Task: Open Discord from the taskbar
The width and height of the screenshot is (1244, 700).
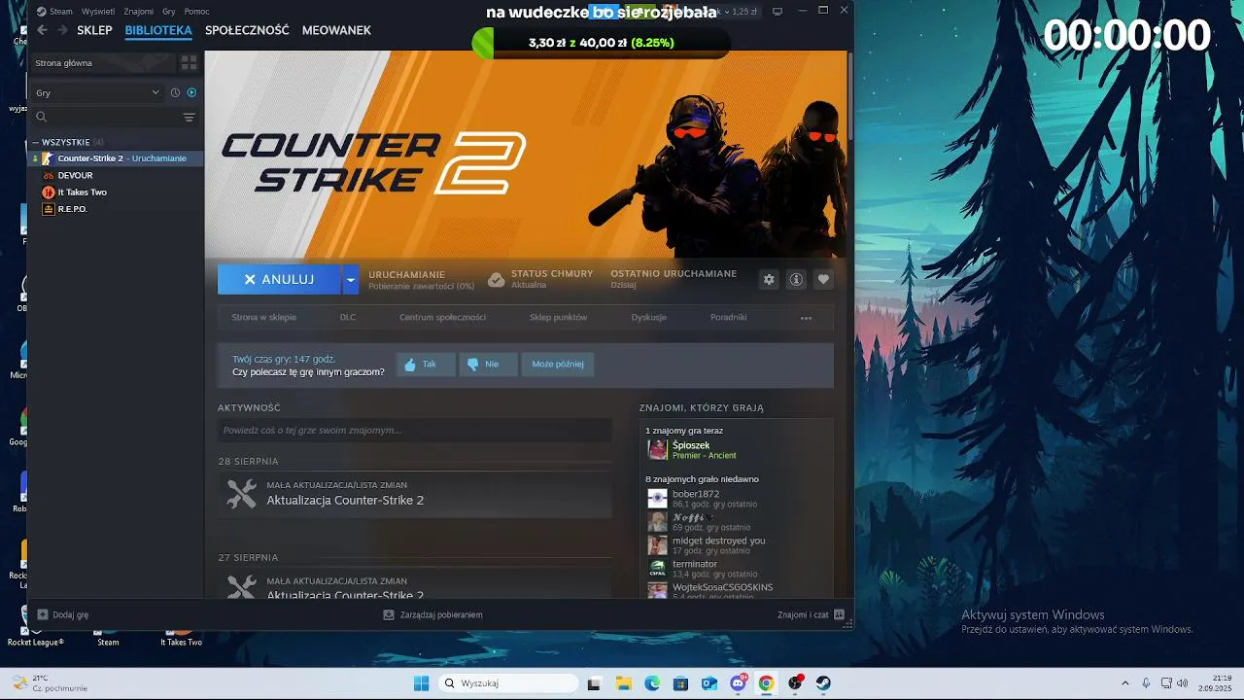Action: click(738, 683)
